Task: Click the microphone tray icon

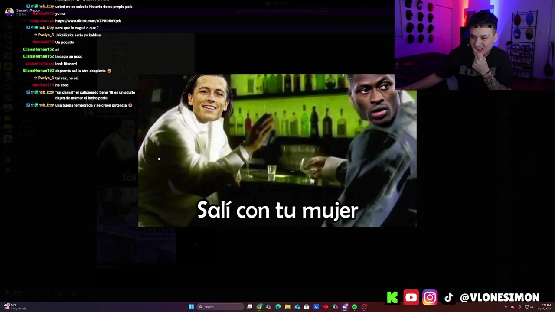Action: click(x=520, y=307)
